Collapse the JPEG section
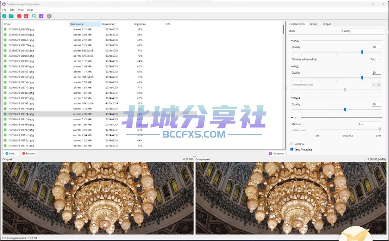The width and height of the screenshot is (389, 241). (x=292, y=41)
